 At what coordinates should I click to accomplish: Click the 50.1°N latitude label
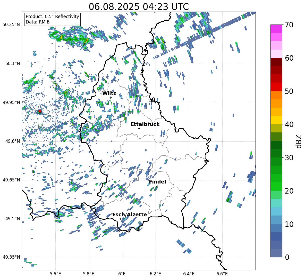pos(12,63)
